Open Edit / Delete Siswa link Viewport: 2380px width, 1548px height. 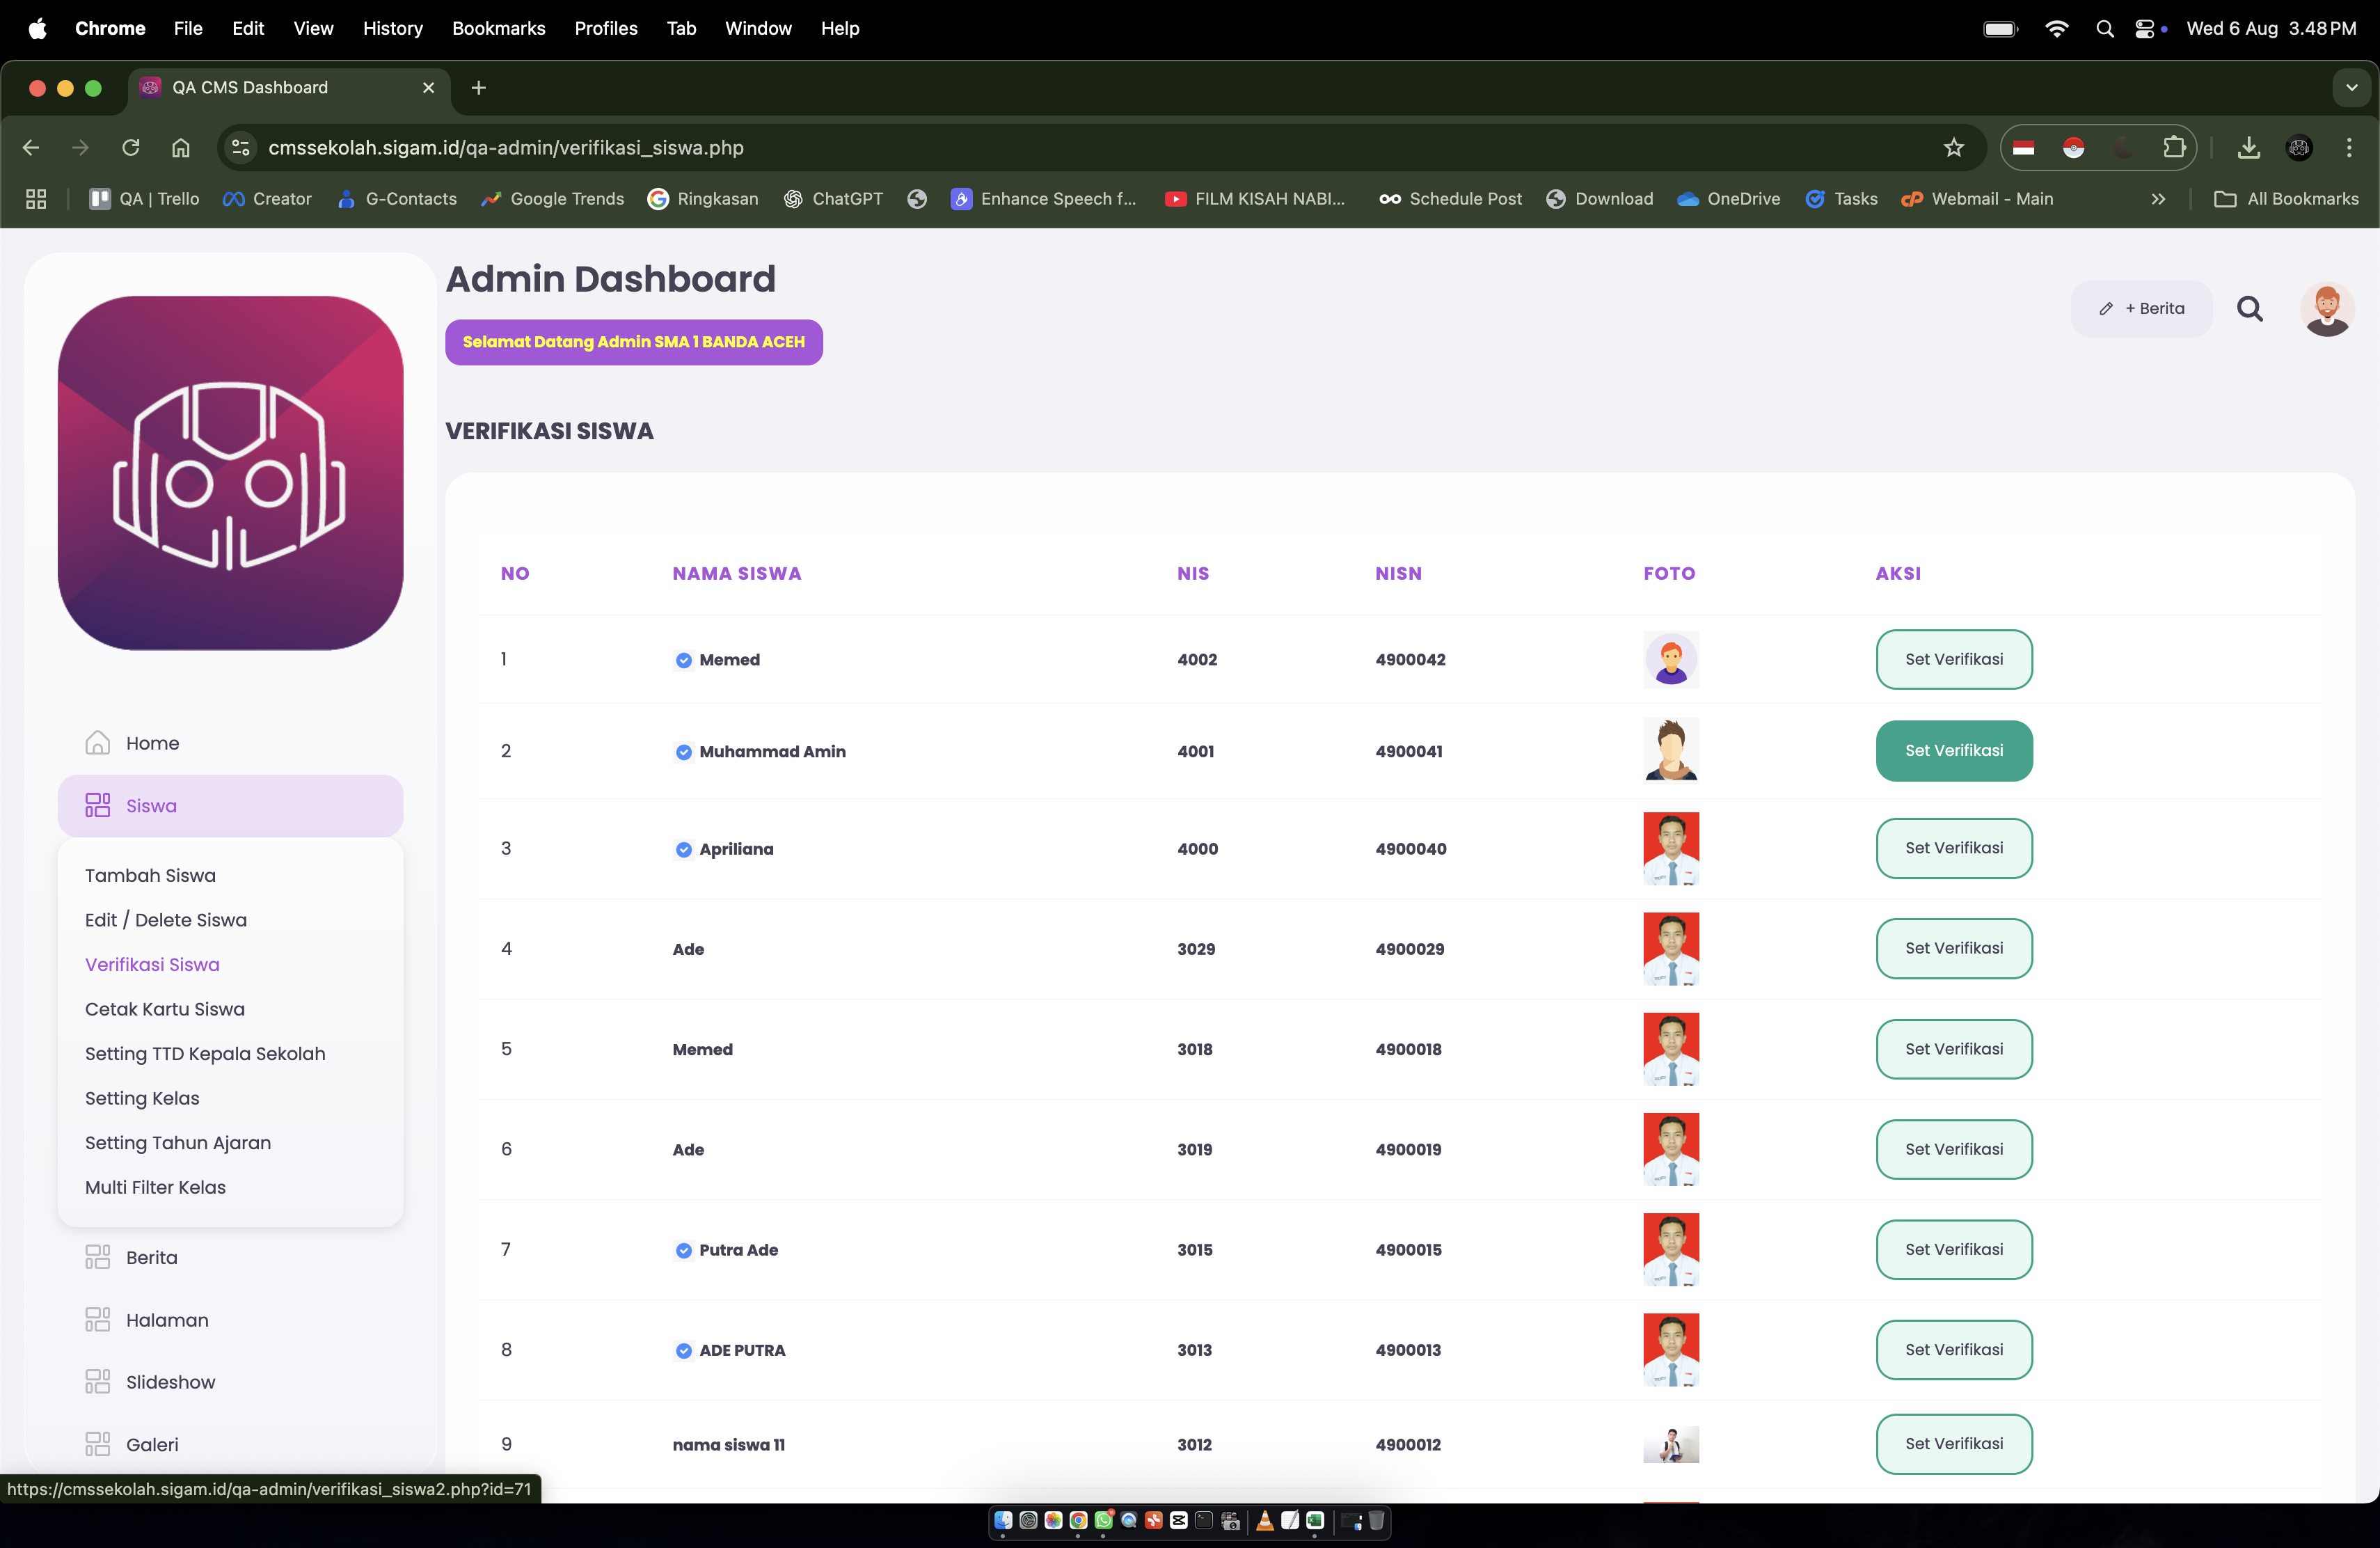(166, 920)
